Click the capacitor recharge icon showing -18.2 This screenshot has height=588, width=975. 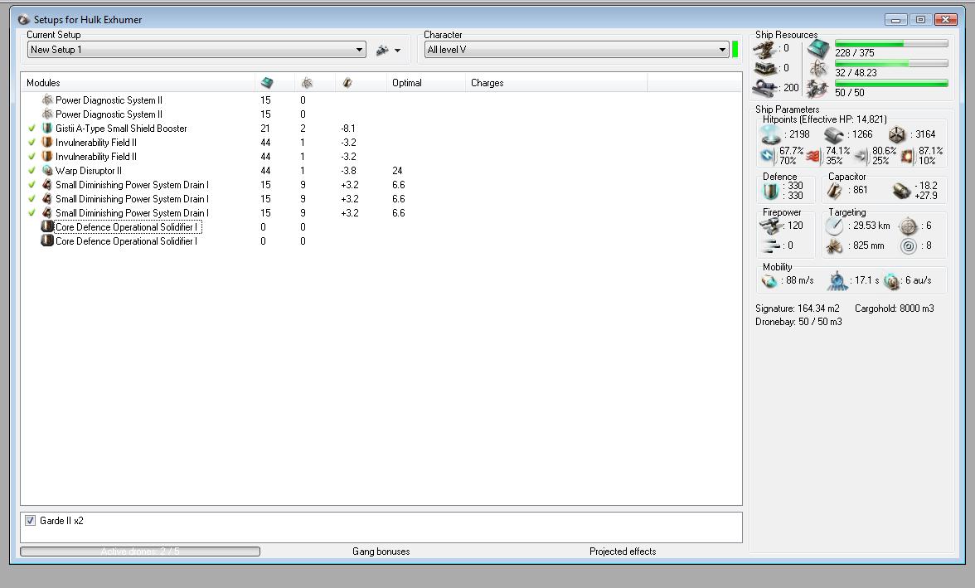(x=902, y=191)
